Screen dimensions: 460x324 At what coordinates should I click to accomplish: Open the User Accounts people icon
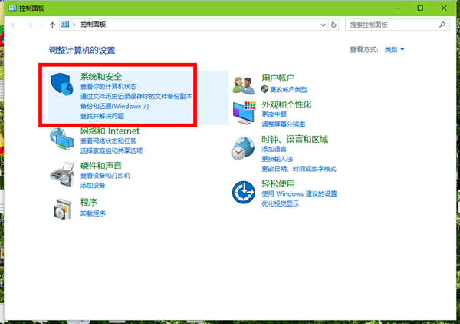244,85
